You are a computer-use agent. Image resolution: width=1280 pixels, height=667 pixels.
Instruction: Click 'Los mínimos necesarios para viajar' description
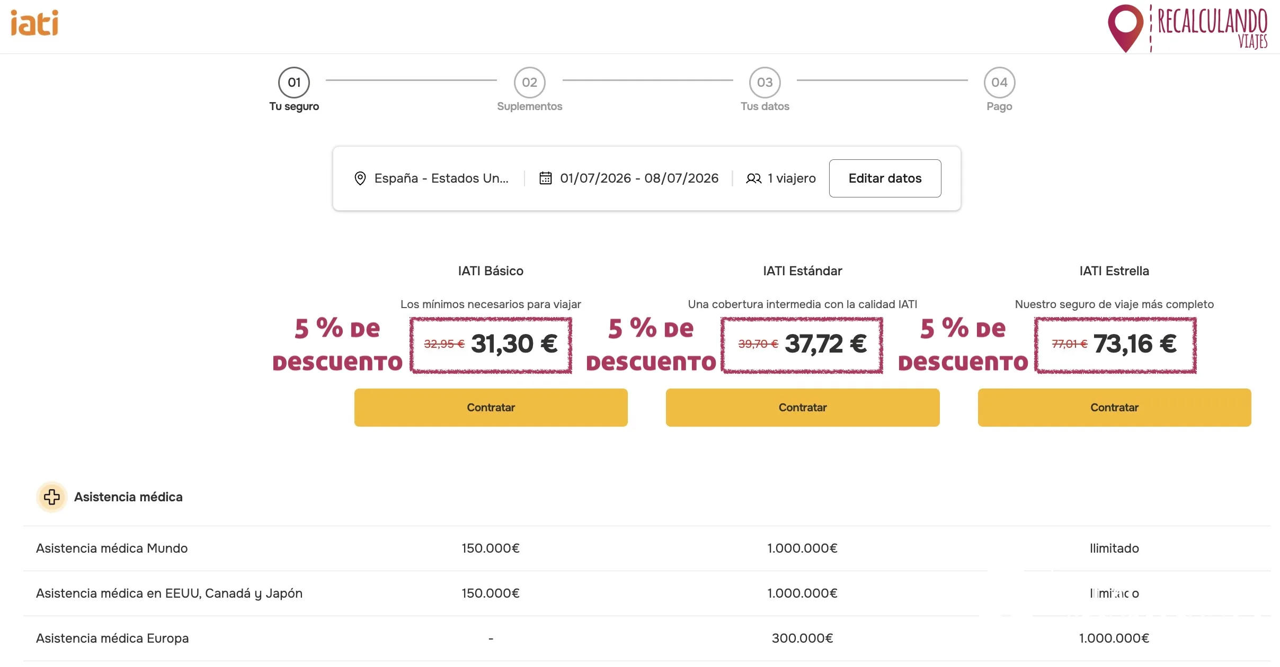pyautogui.click(x=491, y=304)
